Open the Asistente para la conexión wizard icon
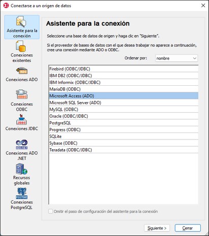Image resolution: width=209 pixels, height=236 pixels. coord(21,22)
